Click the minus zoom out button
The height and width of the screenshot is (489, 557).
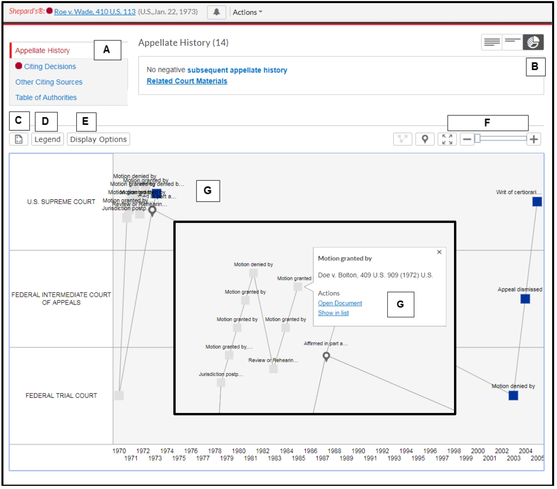click(467, 139)
